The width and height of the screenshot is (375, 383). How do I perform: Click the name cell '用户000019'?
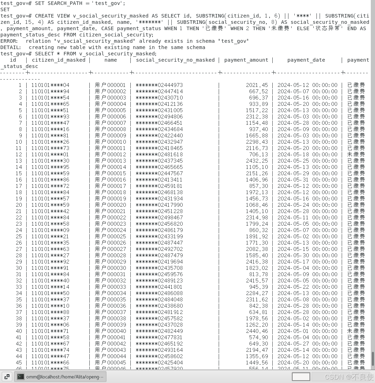click(110, 199)
